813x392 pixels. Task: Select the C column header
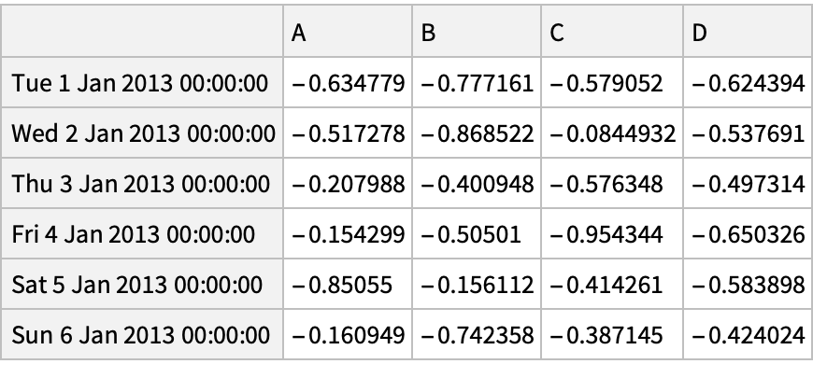(x=613, y=34)
